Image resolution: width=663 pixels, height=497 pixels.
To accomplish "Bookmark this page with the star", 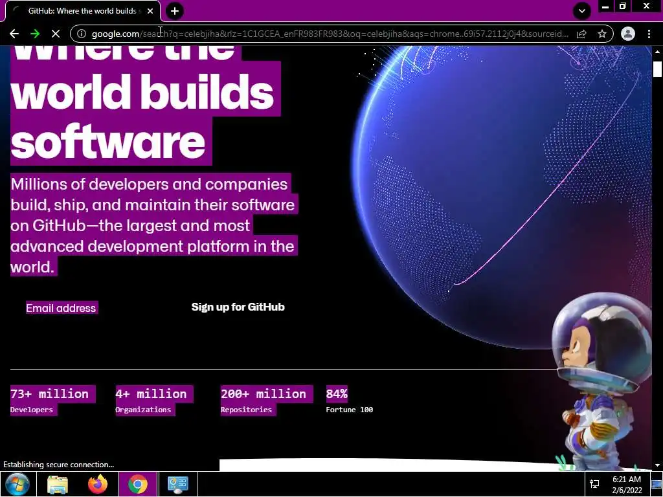I will (602, 34).
